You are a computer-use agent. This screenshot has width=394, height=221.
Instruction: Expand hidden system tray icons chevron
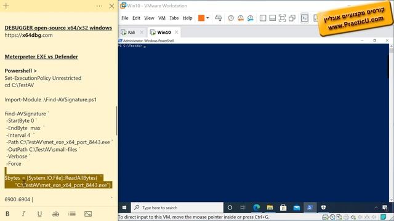376,207
